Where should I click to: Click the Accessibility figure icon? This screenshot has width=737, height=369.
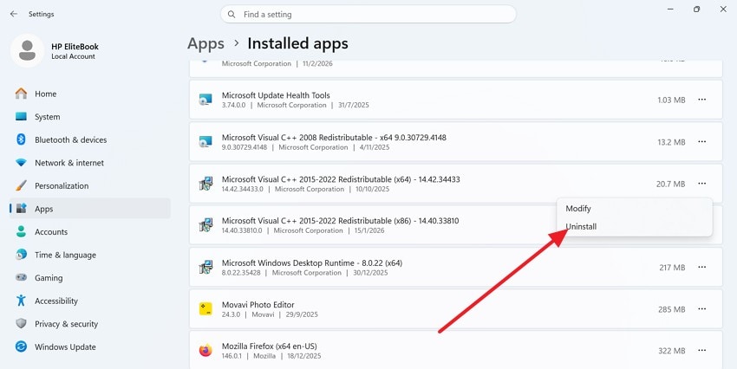[21, 301]
